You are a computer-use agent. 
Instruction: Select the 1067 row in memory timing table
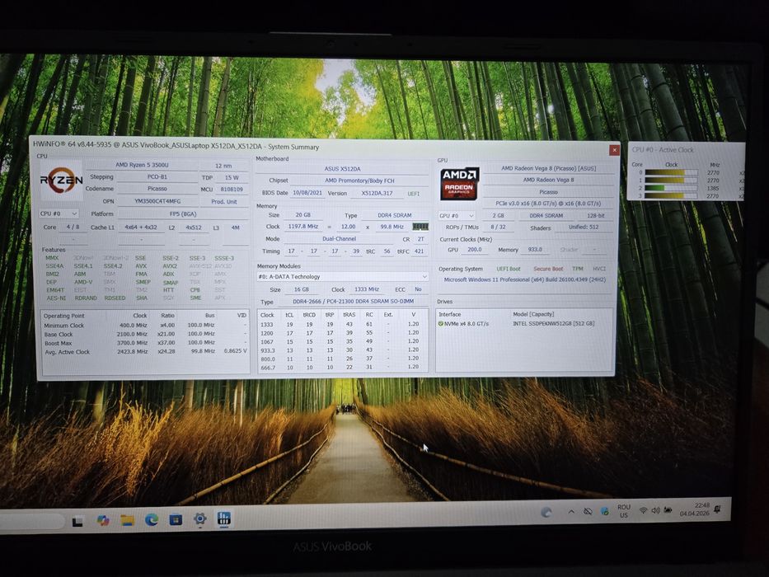coord(341,341)
